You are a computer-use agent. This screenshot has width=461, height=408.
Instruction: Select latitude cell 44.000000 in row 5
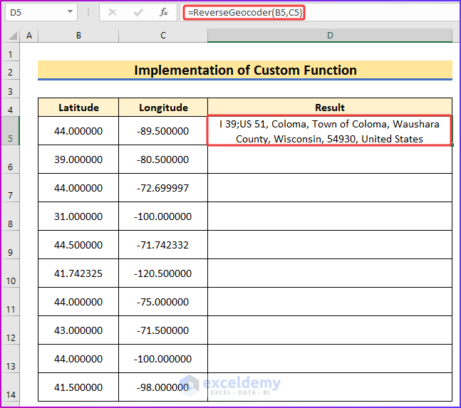(78, 131)
